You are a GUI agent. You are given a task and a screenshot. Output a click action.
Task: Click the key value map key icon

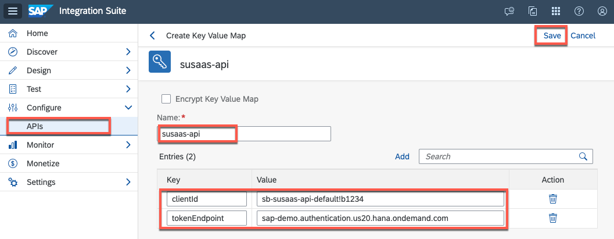pyautogui.click(x=160, y=62)
